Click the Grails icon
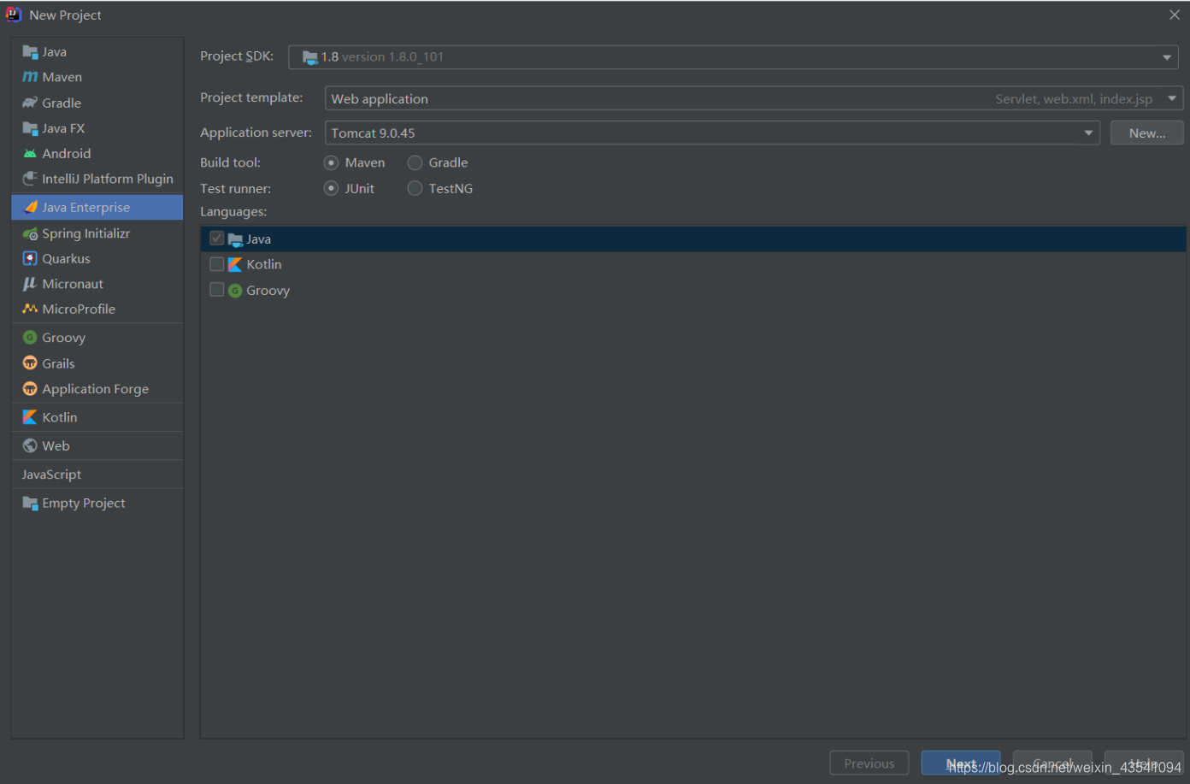1190x784 pixels. tap(30, 363)
